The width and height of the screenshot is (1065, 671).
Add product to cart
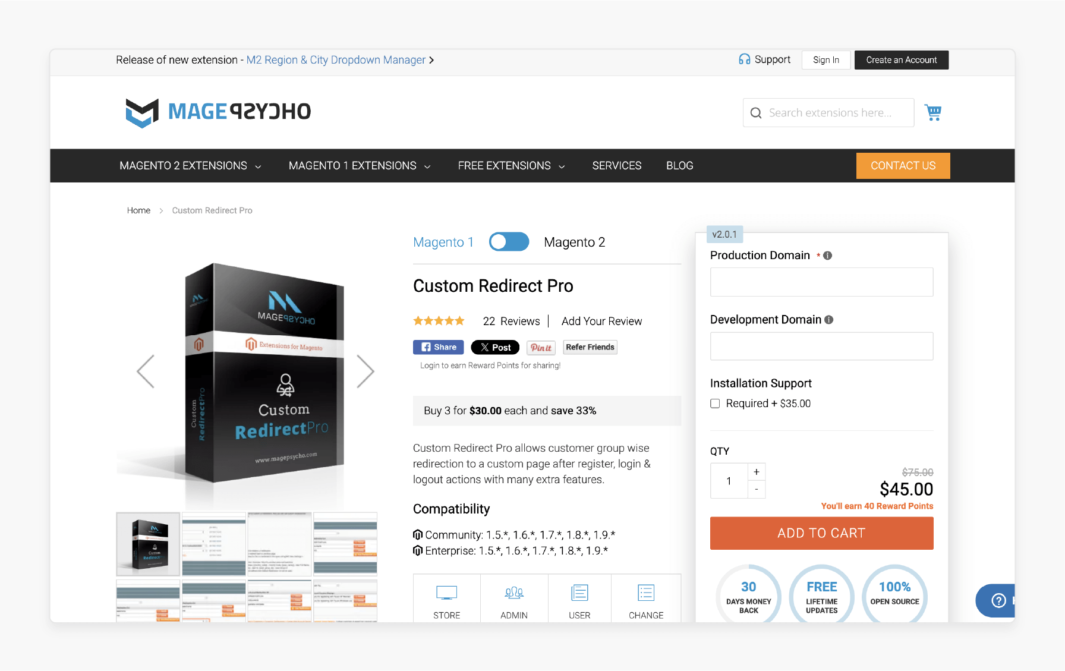822,533
